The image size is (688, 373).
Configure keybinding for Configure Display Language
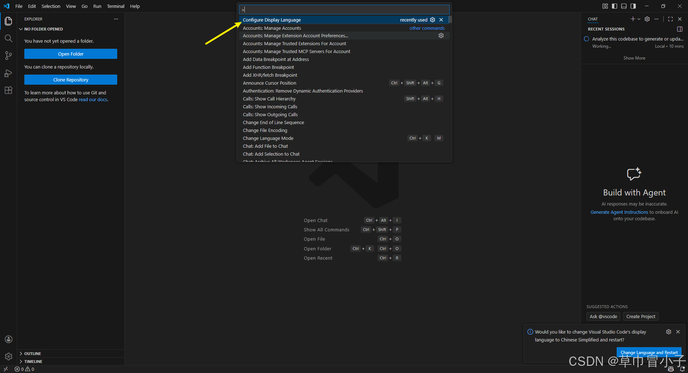point(433,20)
